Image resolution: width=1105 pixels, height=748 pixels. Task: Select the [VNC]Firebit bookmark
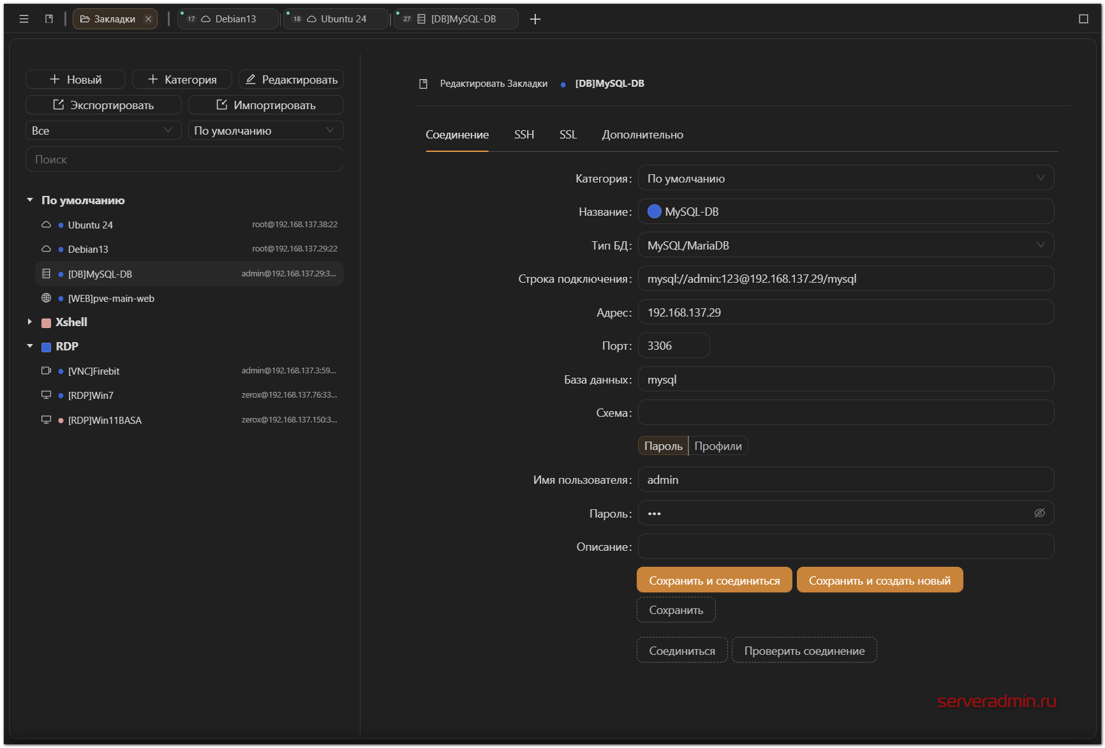(x=189, y=371)
